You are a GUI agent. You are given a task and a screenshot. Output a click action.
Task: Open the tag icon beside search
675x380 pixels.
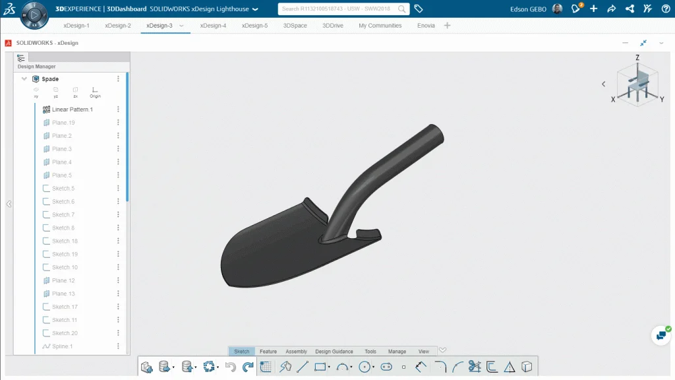418,9
